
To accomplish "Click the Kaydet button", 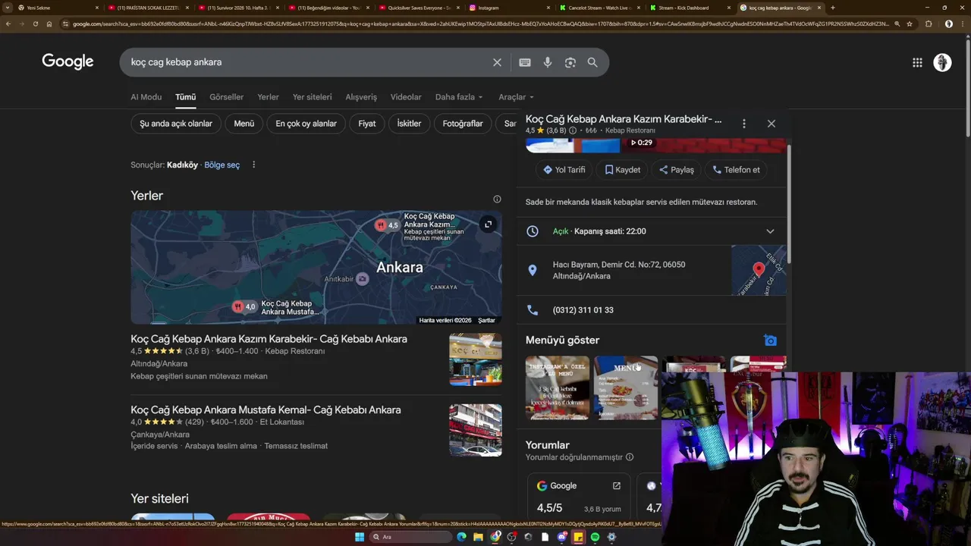I will [x=623, y=170].
